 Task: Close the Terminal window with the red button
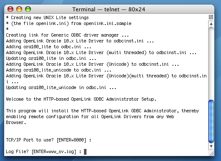tap(10, 9)
